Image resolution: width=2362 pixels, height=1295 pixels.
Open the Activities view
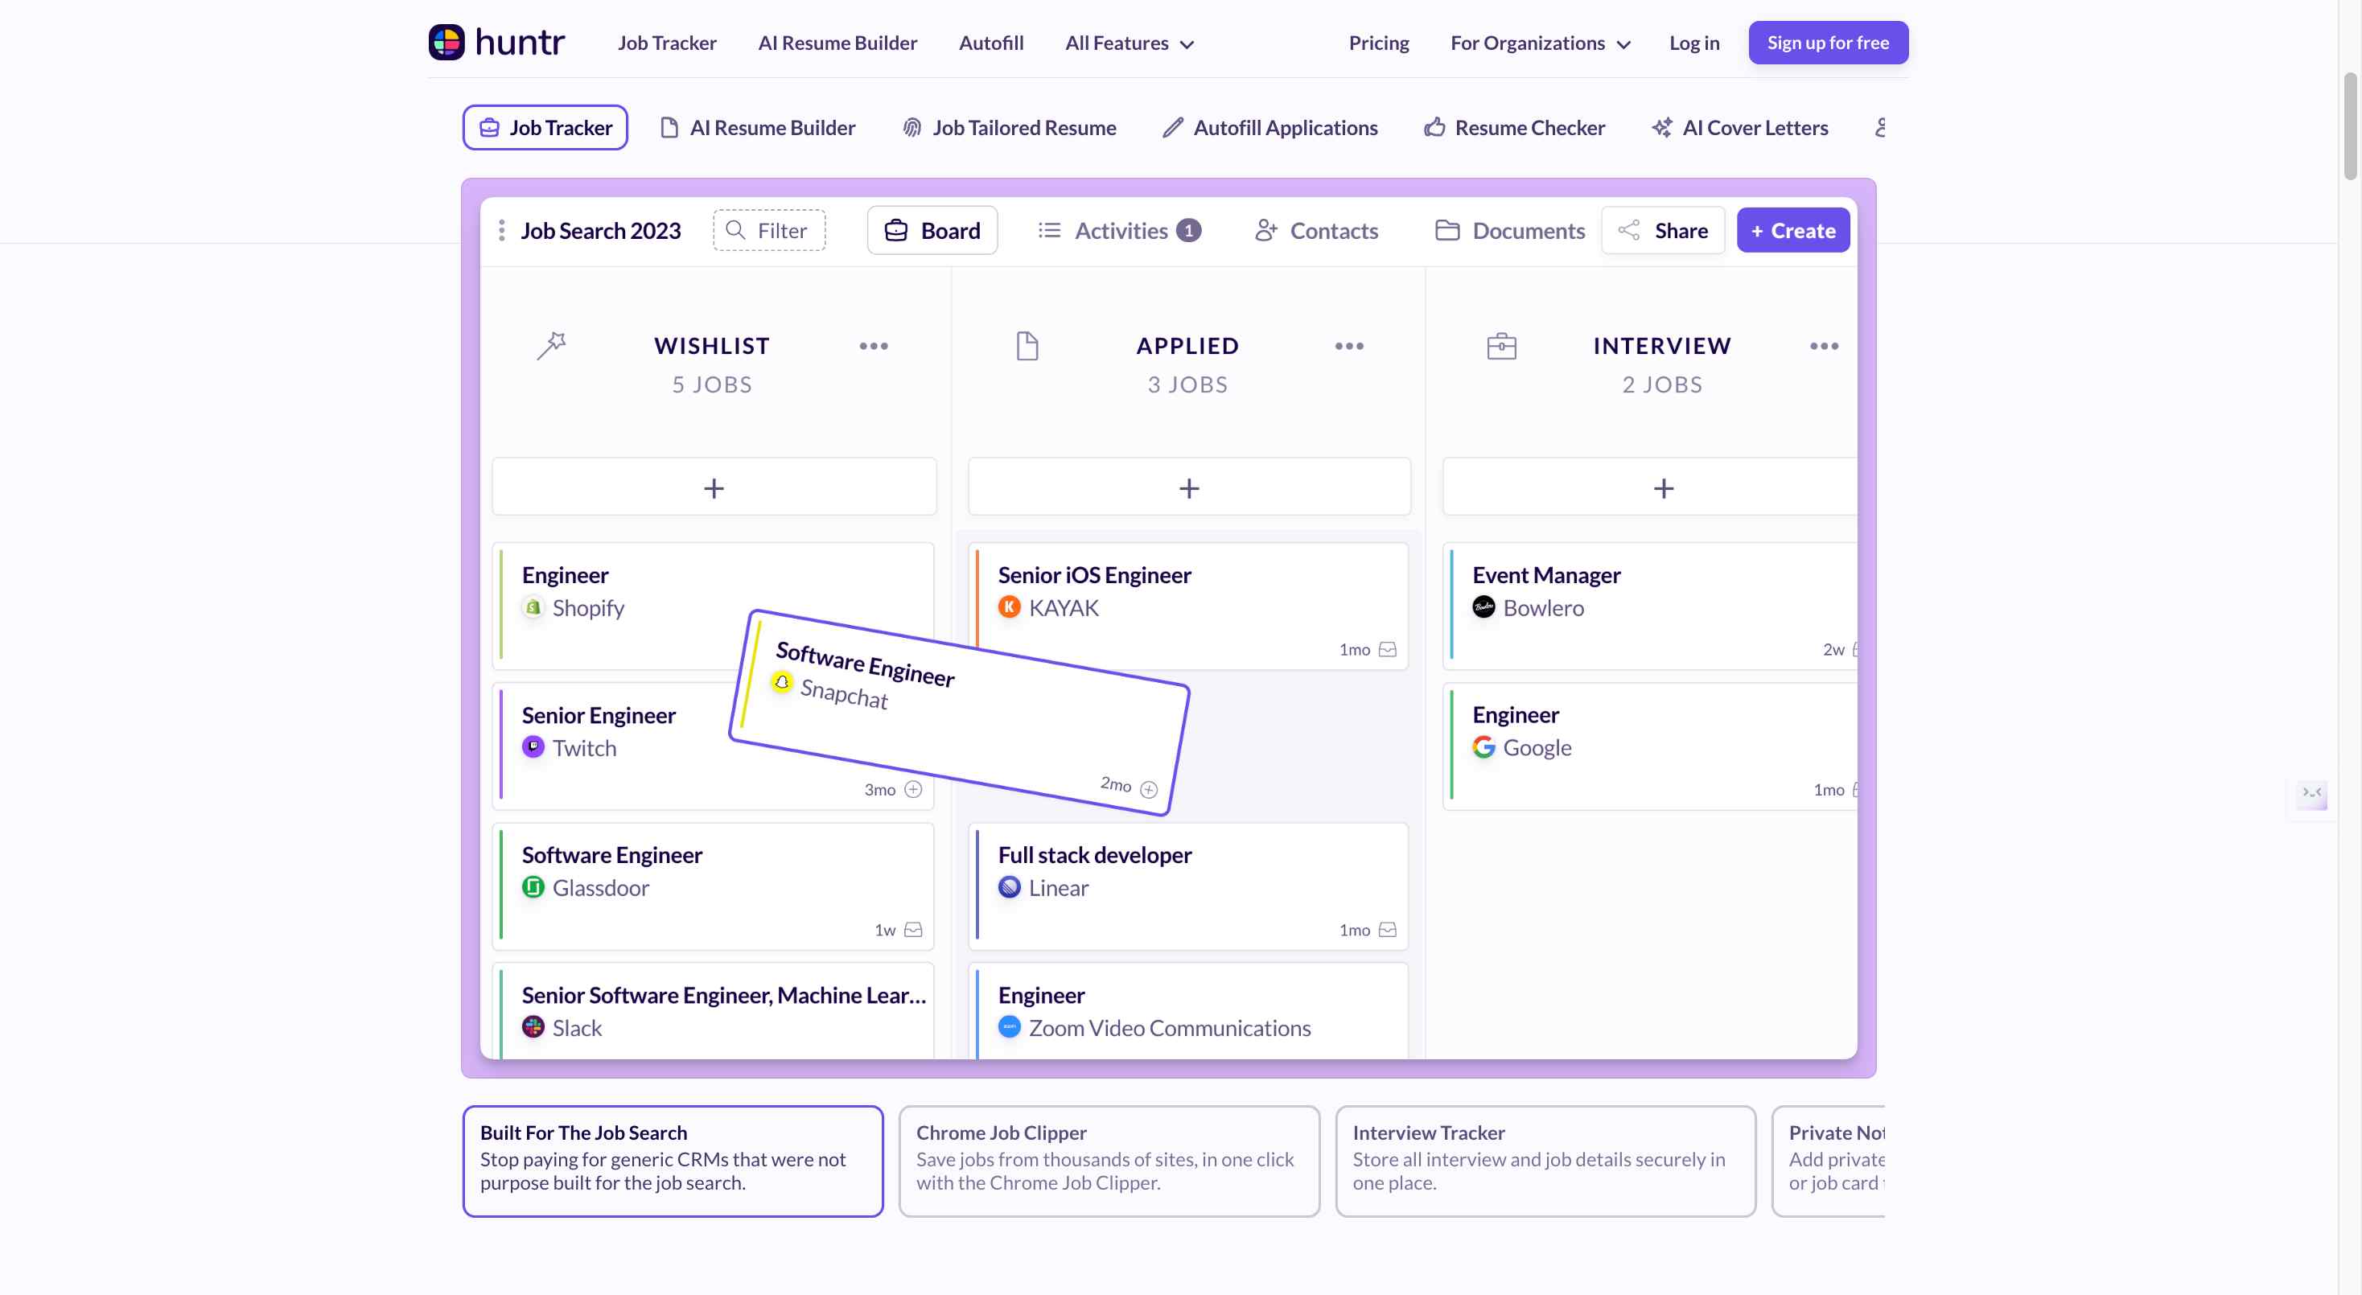tap(1120, 230)
